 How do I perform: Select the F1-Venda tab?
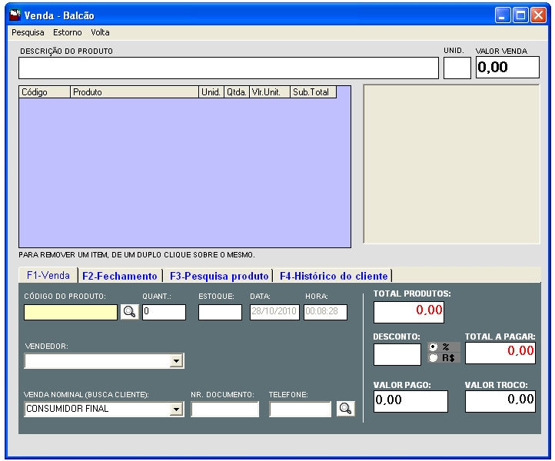coord(48,275)
